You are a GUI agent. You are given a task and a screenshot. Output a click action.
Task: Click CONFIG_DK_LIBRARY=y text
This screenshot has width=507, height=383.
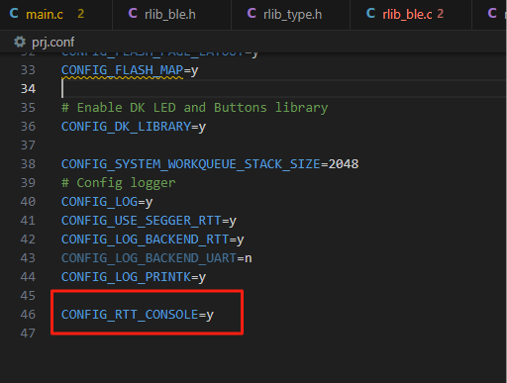[x=134, y=127]
